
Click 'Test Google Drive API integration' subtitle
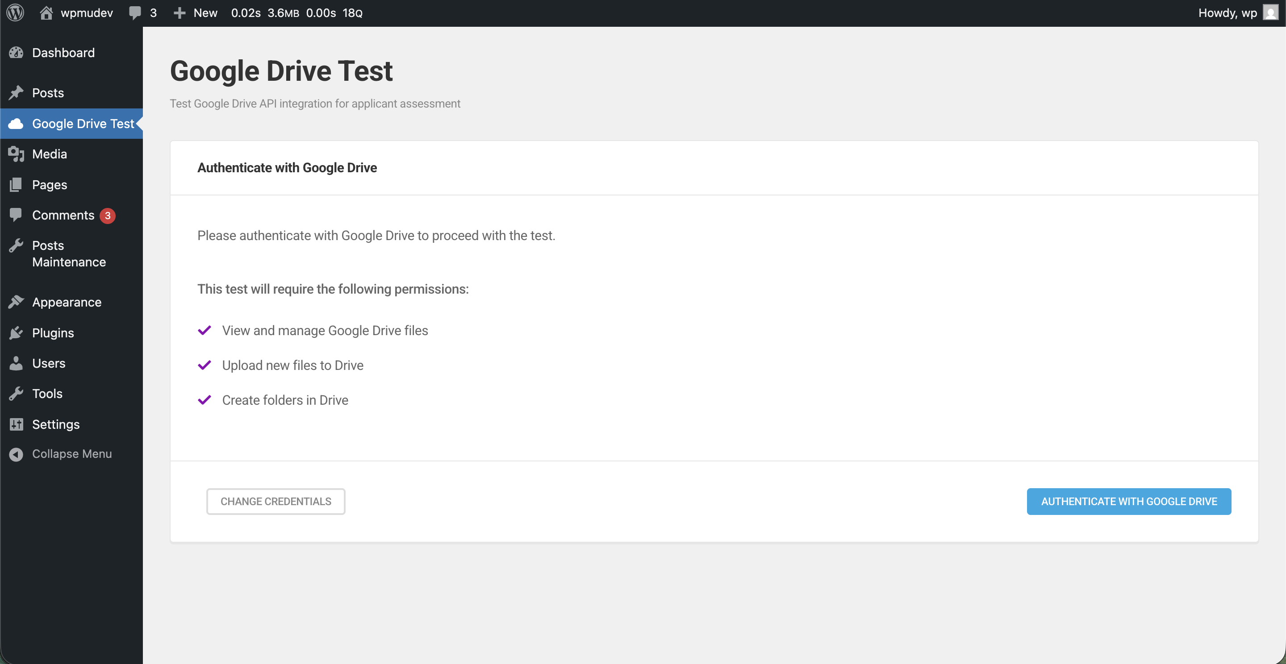point(315,104)
